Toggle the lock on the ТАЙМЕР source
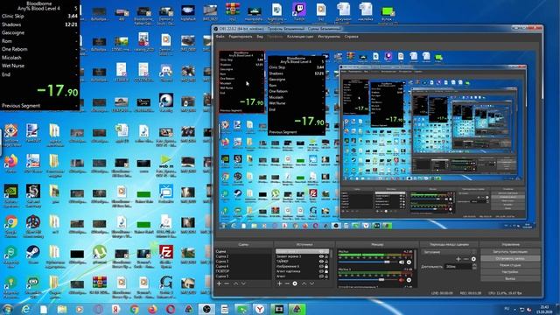The image size is (560, 315). pyautogui.click(x=326, y=262)
